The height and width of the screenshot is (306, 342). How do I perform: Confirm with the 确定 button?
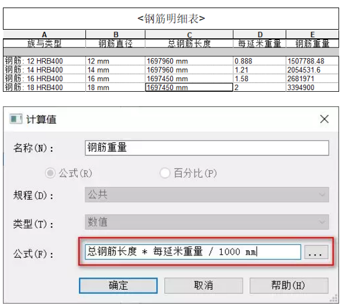pos(118,286)
